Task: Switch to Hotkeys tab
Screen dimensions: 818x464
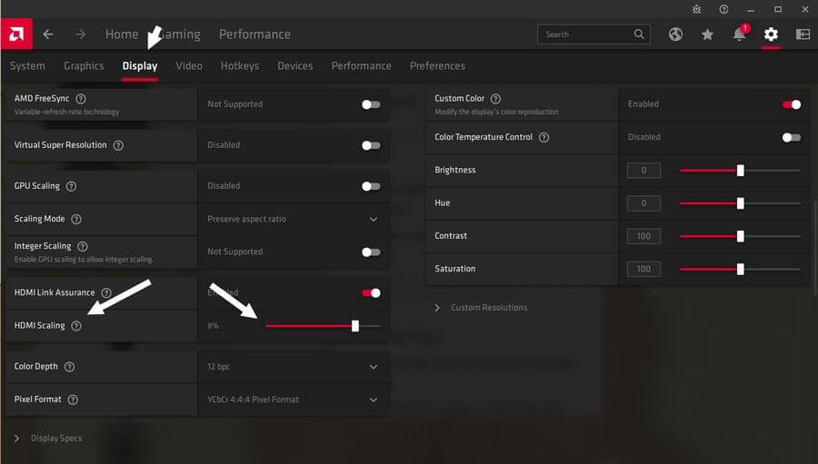Action: coord(239,66)
